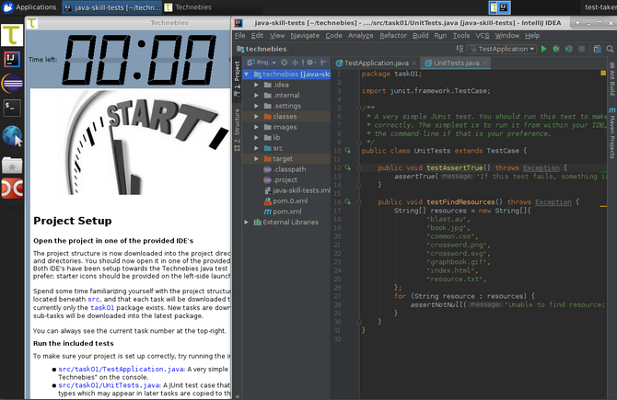The height and width of the screenshot is (400, 617).
Task: Click the START clock image
Action: [144, 143]
